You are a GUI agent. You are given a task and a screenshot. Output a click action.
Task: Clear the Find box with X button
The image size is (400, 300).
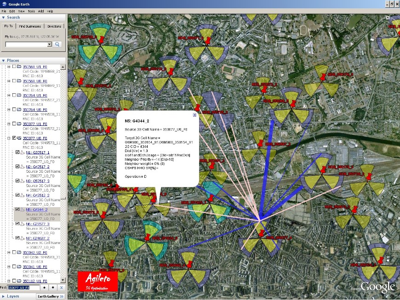62,288
